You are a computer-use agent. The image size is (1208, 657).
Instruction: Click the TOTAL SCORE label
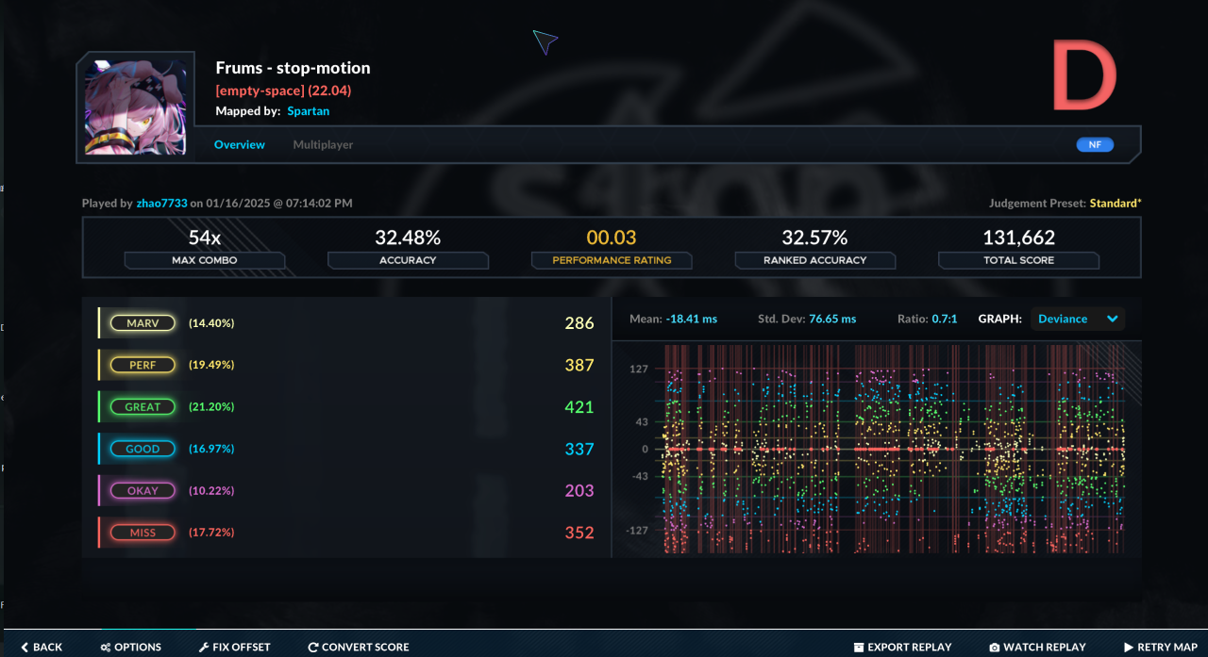click(1018, 260)
